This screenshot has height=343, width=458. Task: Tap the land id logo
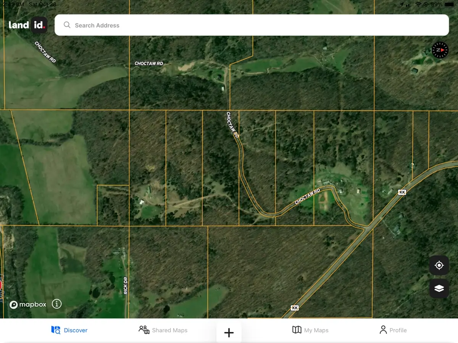point(27,25)
